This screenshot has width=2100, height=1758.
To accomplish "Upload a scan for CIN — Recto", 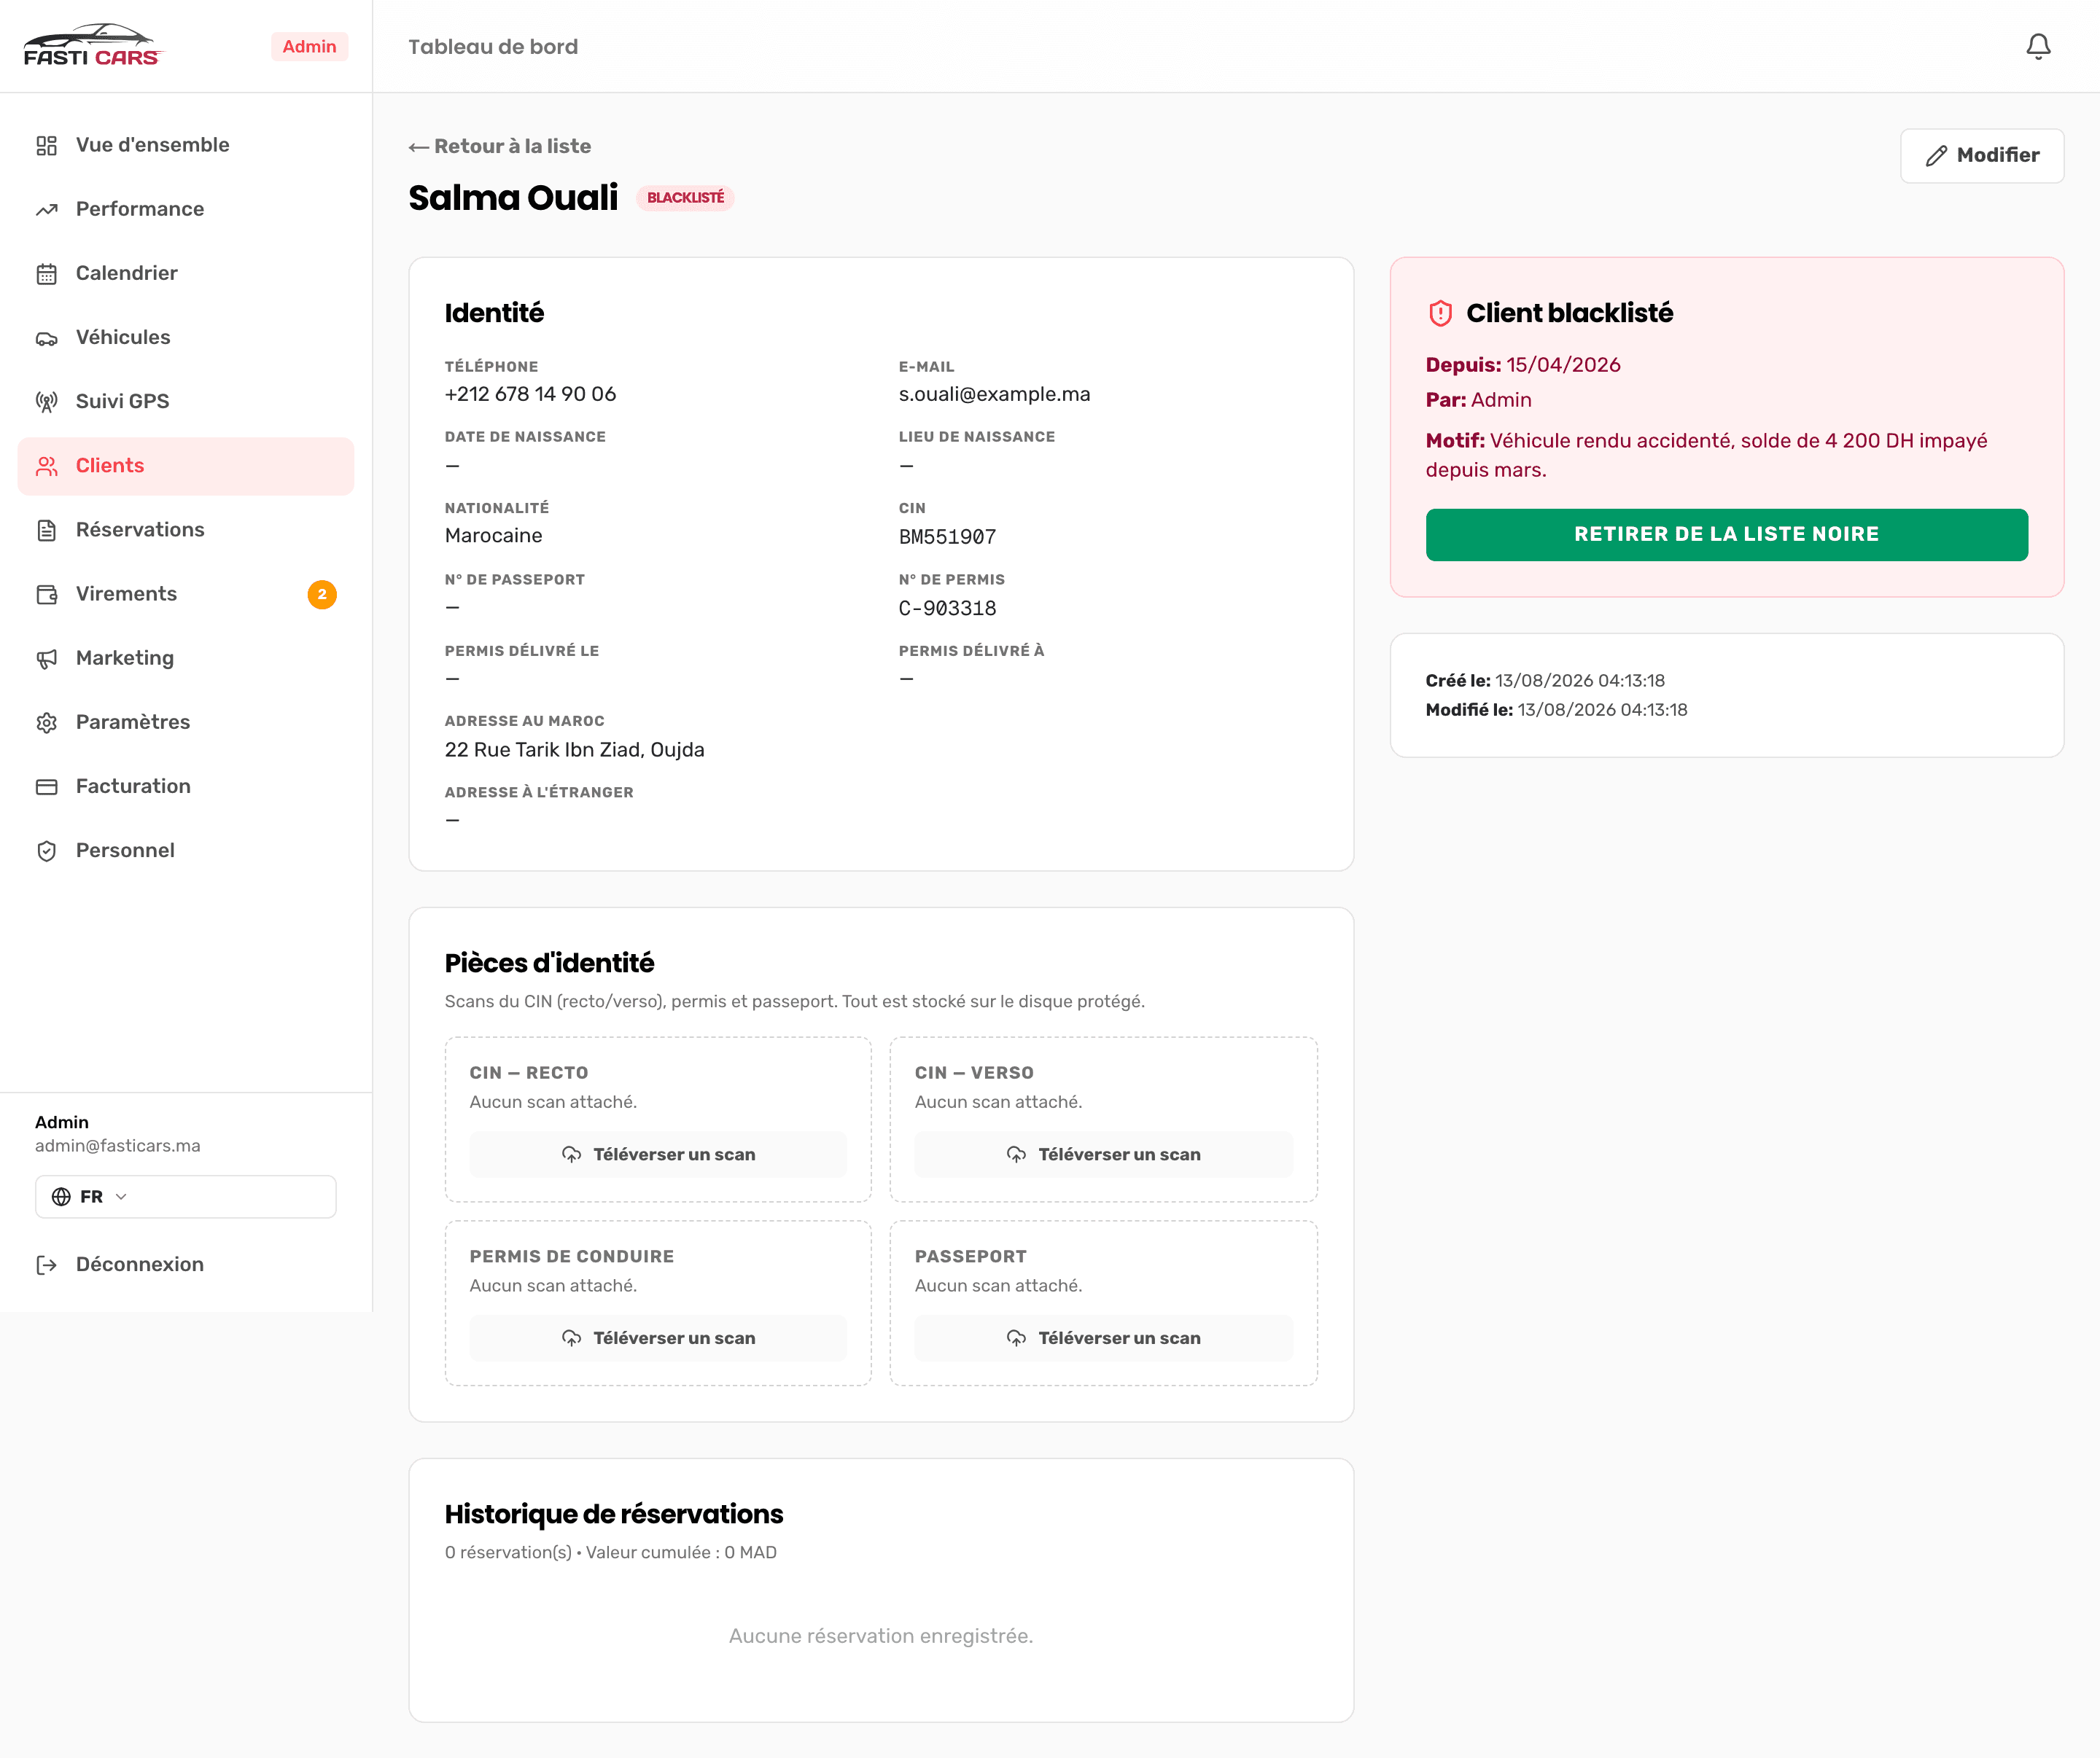I will 658,1155.
